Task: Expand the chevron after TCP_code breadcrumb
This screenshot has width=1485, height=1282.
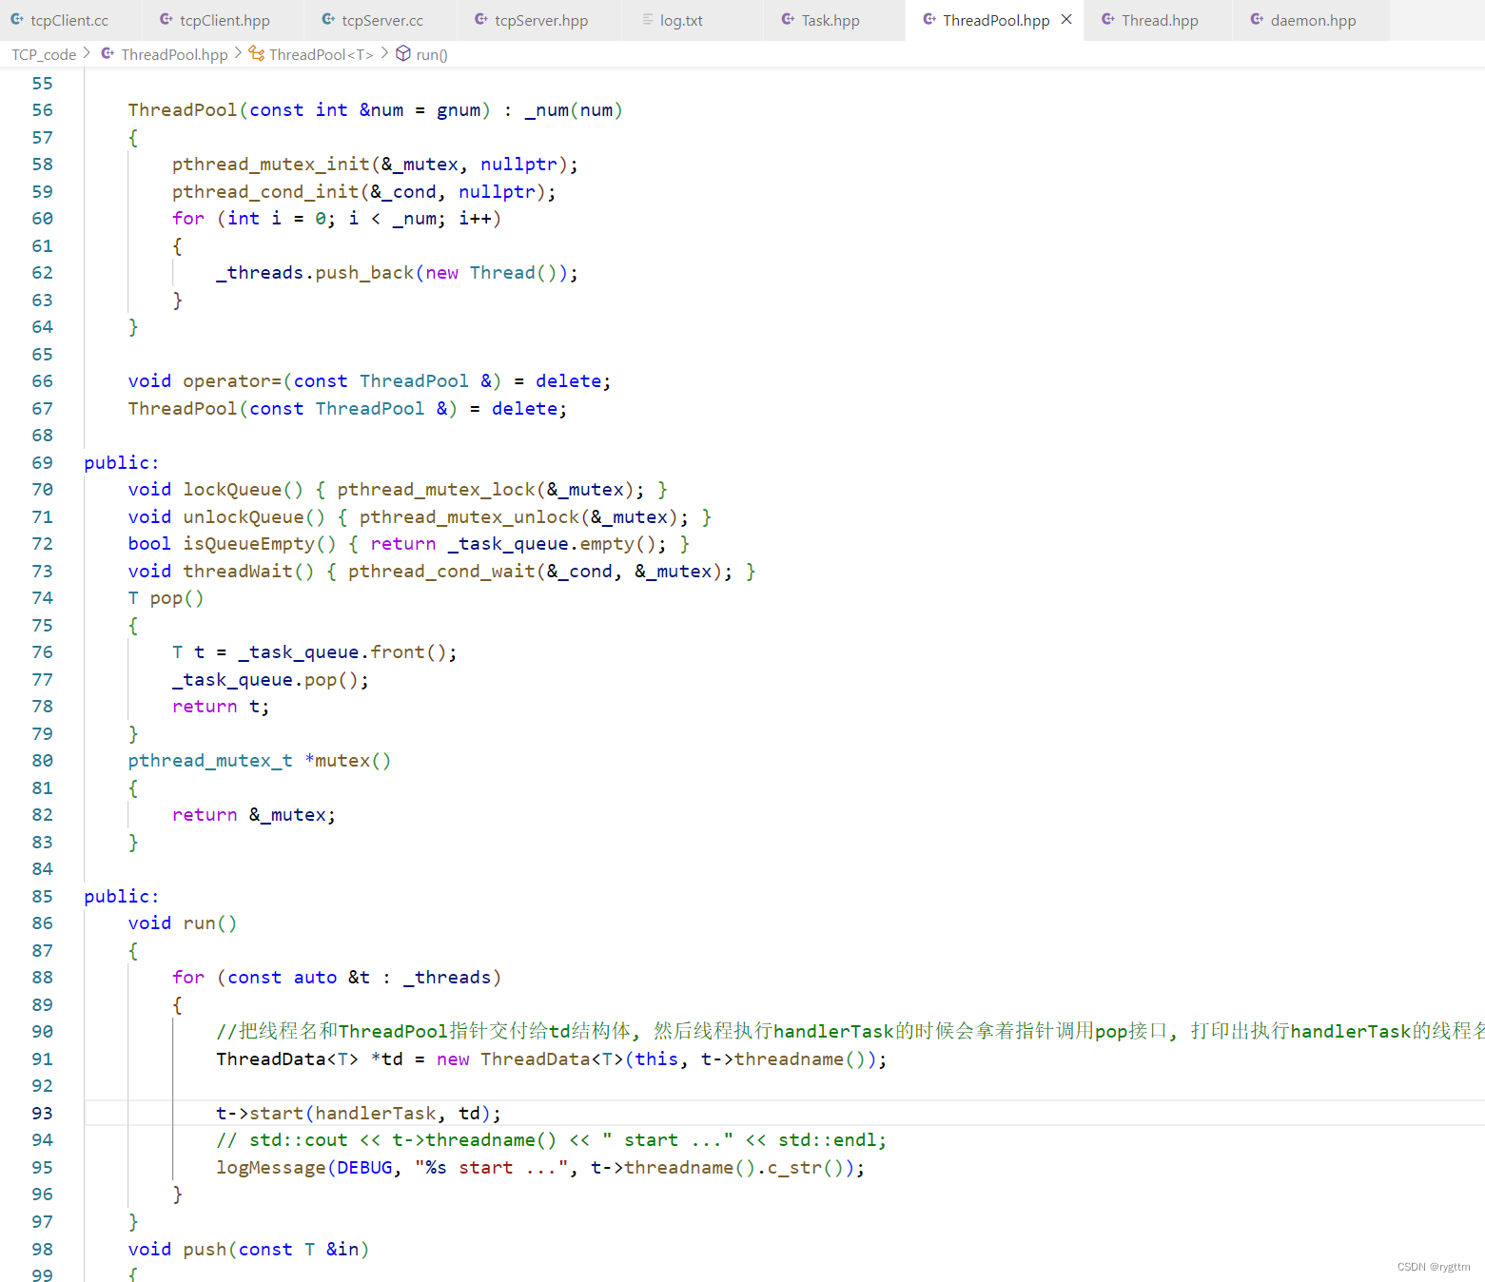Action: pos(88,53)
